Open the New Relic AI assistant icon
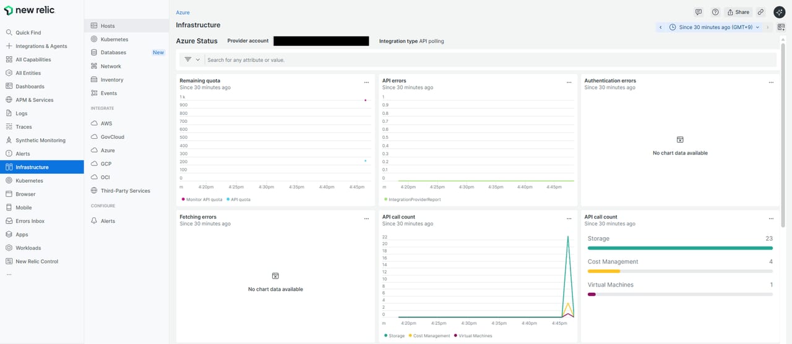This screenshot has width=792, height=344. point(780,12)
